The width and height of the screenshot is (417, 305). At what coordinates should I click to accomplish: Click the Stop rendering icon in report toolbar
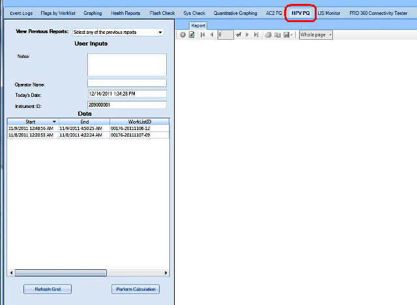click(183, 34)
